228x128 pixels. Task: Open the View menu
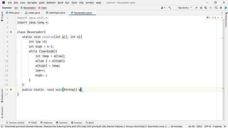pos(22,2)
